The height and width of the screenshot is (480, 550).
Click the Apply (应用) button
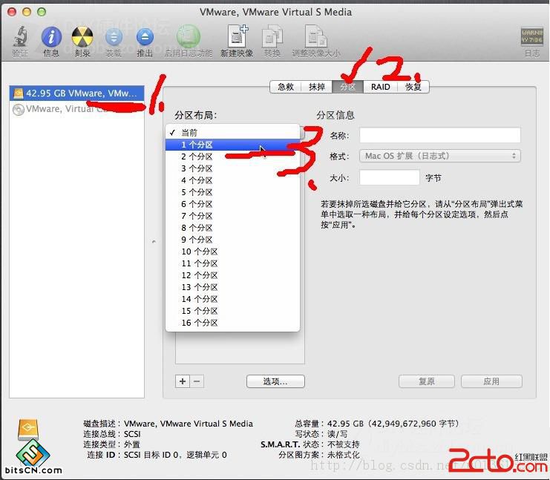pyautogui.click(x=491, y=381)
